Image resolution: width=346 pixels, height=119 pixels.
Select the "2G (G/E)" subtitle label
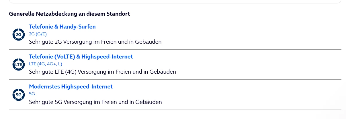pos(38,34)
